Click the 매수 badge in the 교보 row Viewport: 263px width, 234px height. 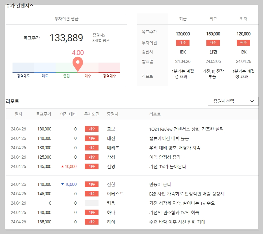point(92,129)
